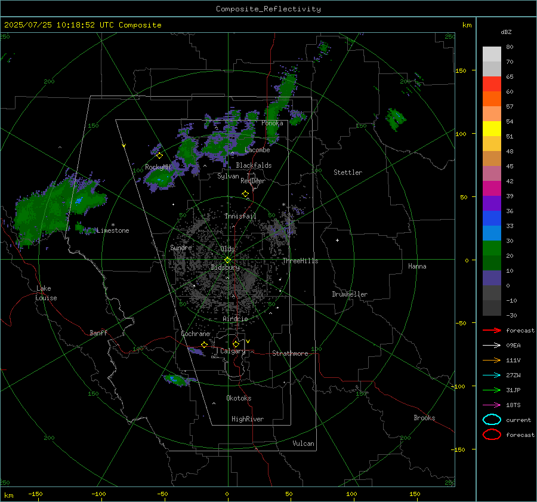
Task: Click the RedDeer city label
Action: [x=253, y=181]
